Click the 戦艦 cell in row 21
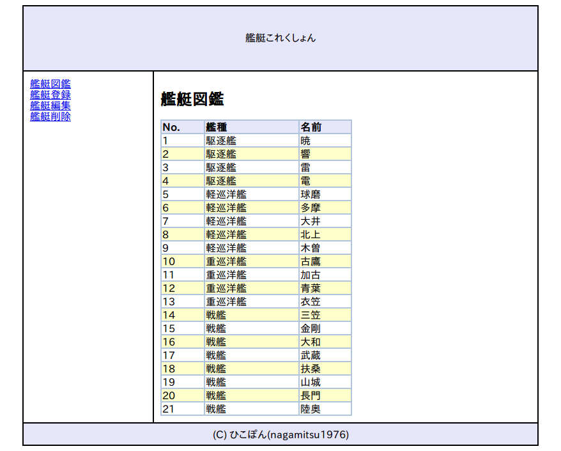The height and width of the screenshot is (451, 561). (252, 409)
